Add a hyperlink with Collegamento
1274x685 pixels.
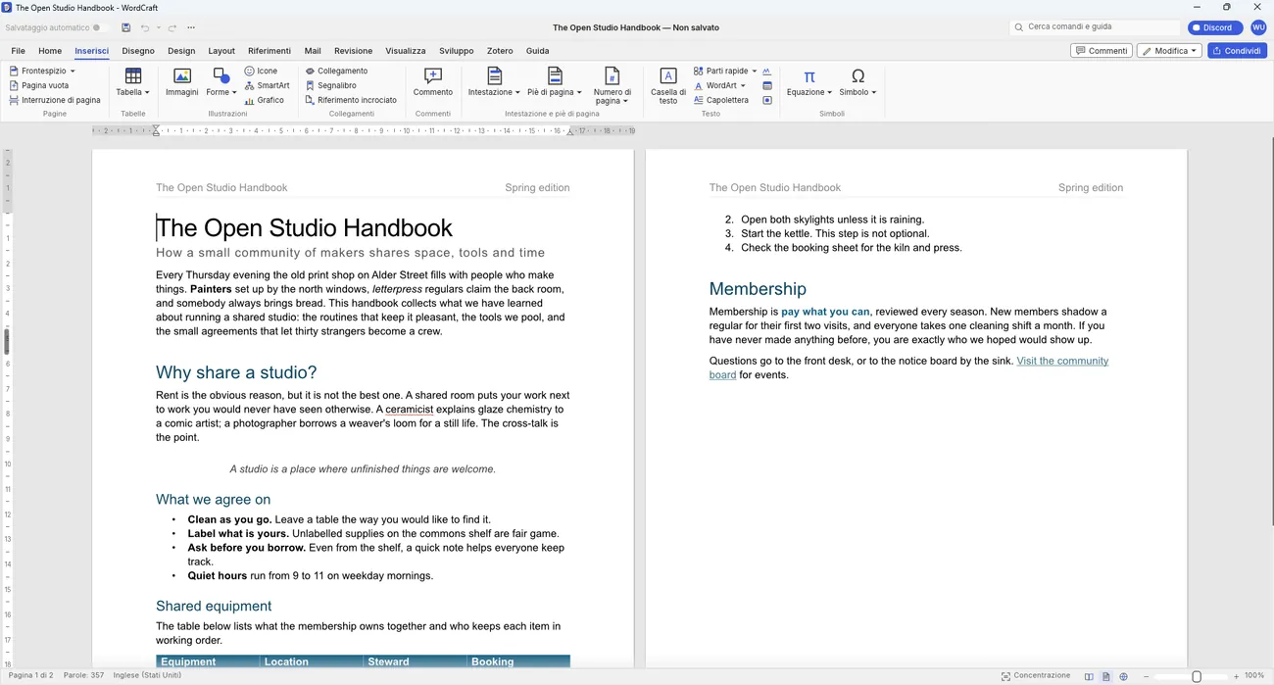click(336, 71)
